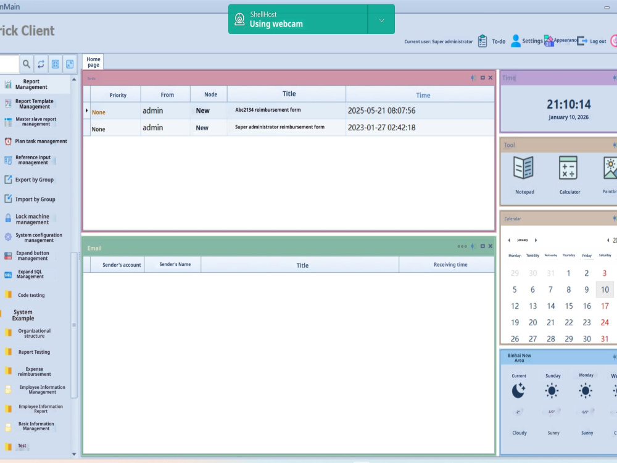Open Master slave report management item
Image resolution: width=617 pixels, height=463 pixels.
tap(35, 121)
